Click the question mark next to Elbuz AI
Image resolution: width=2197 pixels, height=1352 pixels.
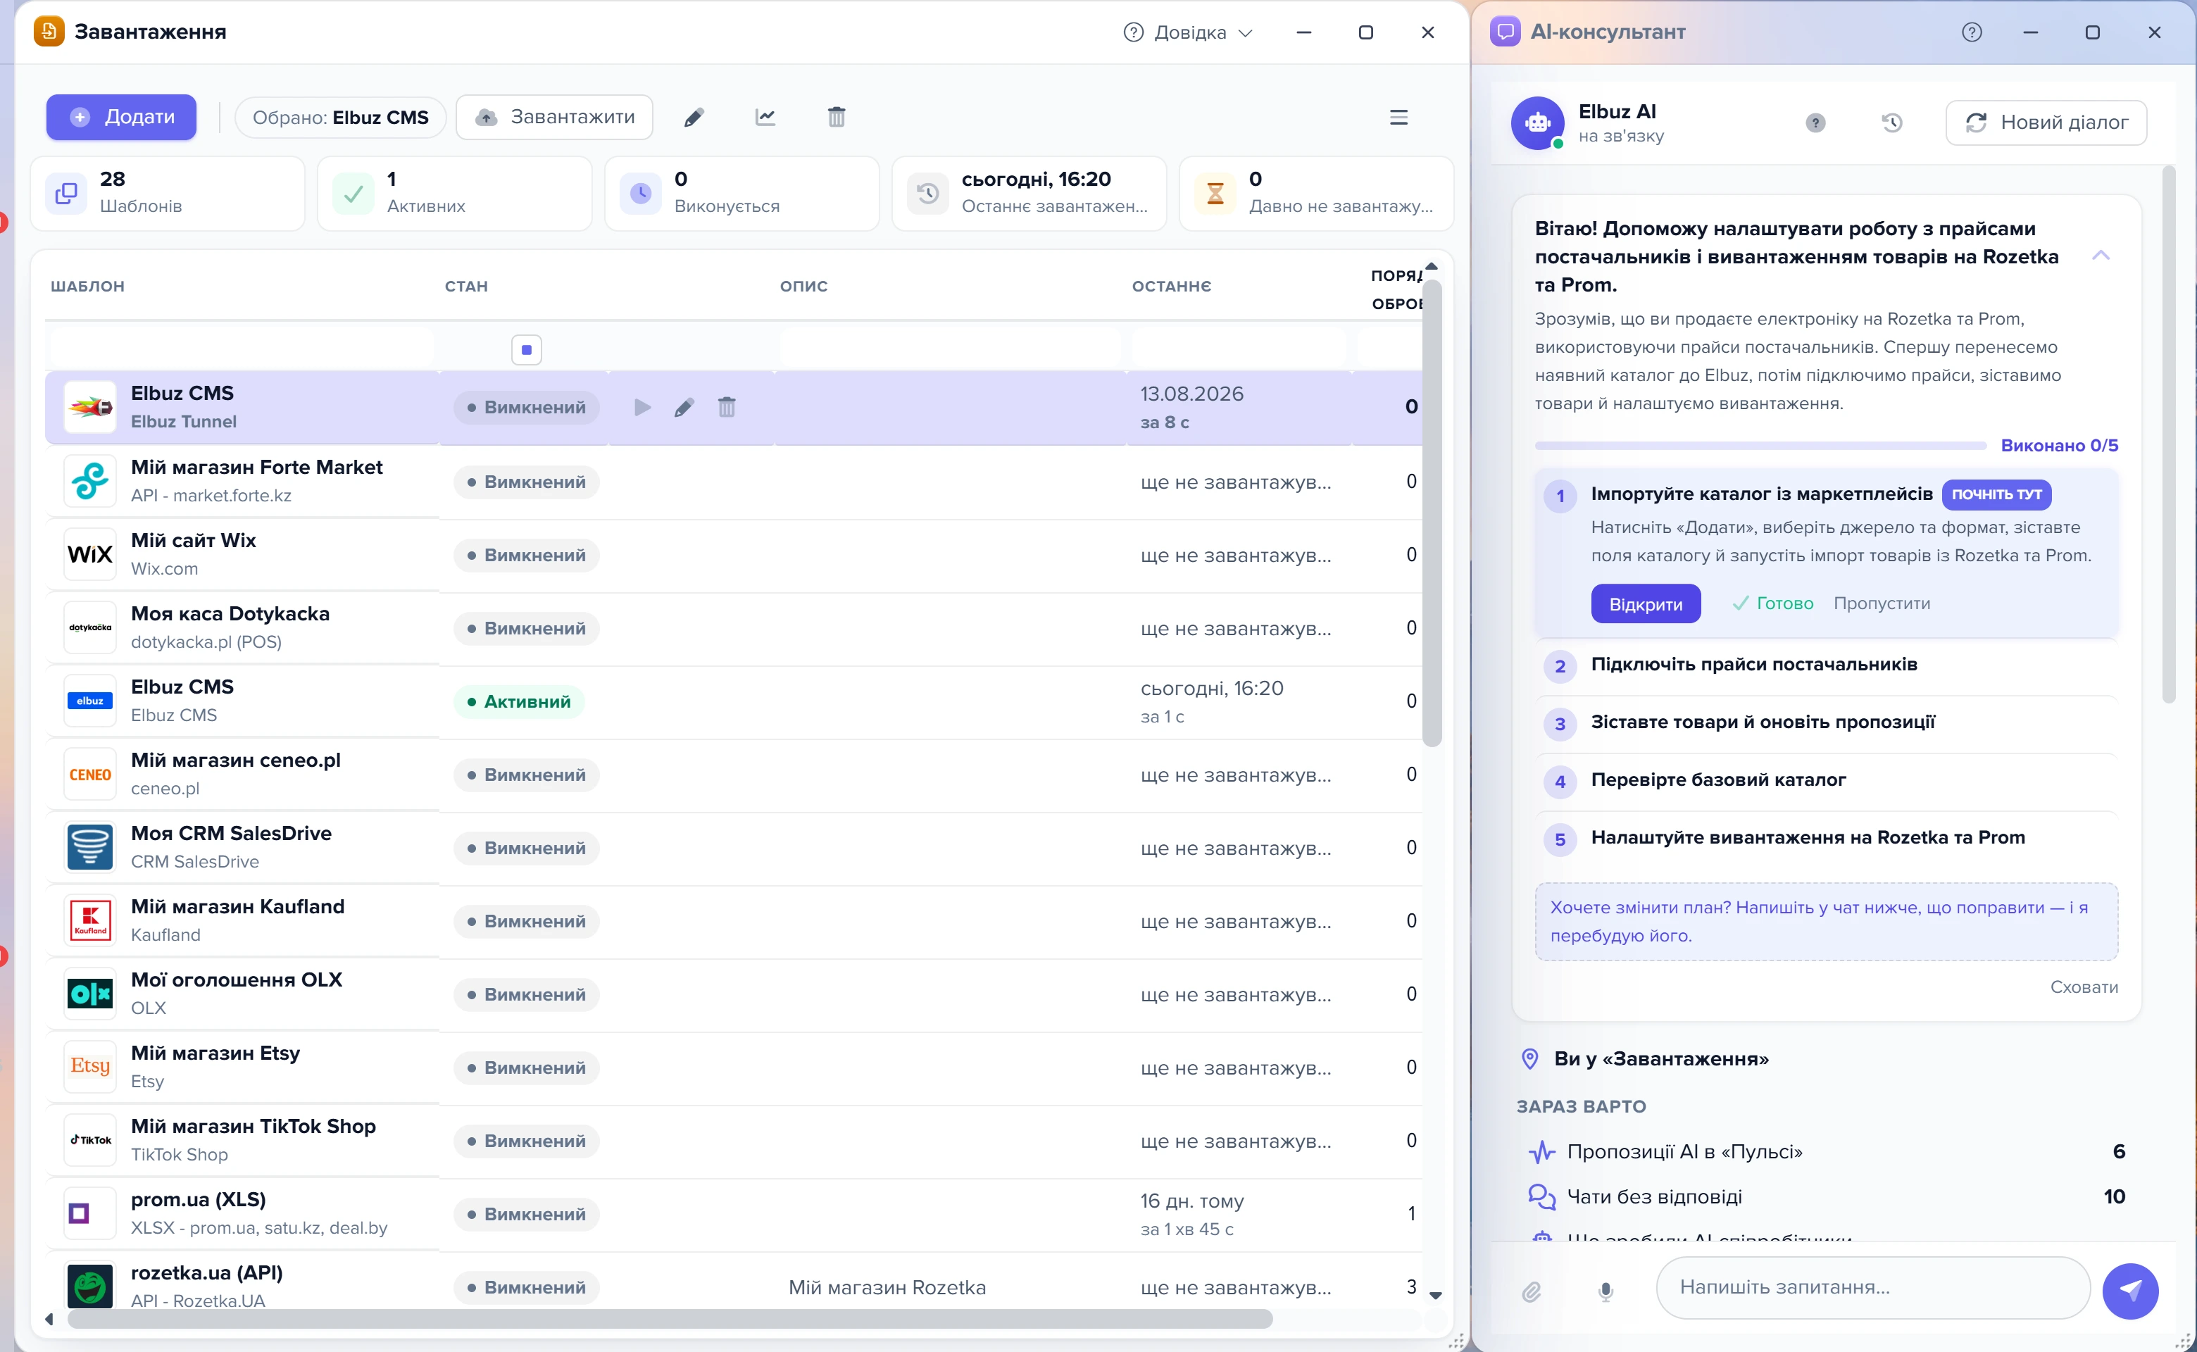pos(1815,123)
